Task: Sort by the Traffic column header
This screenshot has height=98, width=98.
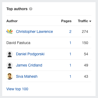Action: tap(83, 21)
